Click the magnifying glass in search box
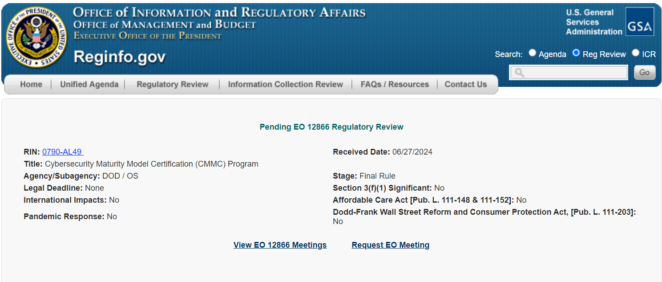This screenshot has width=662, height=282. [520, 72]
